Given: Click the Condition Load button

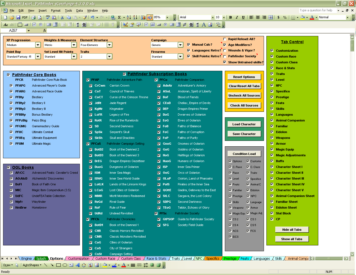Looking at the screenshot, I should [244, 154].
